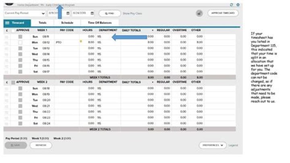
Task: Click the Week 1 Regular column header
Action: tap(163, 30)
